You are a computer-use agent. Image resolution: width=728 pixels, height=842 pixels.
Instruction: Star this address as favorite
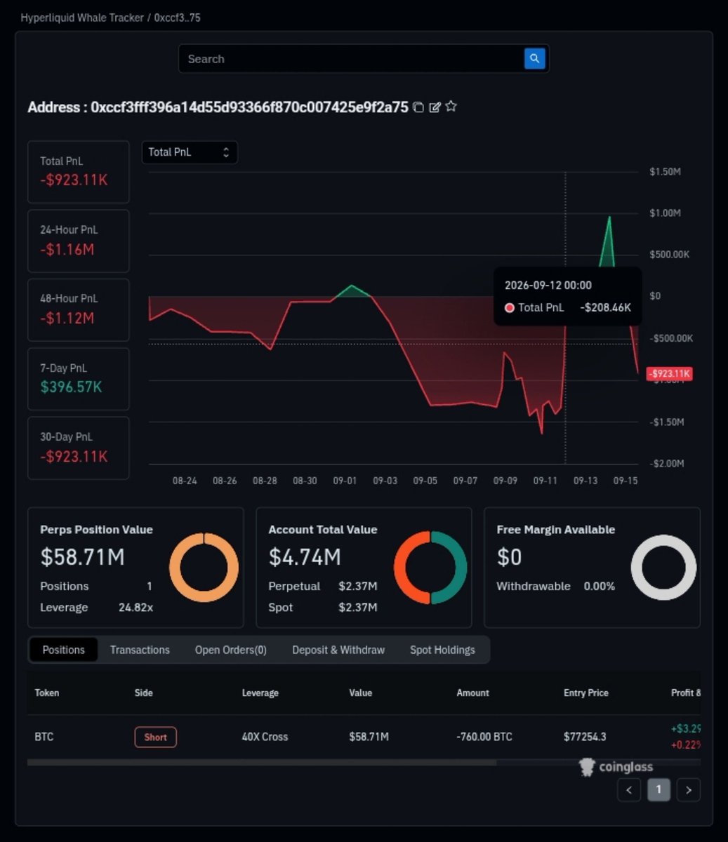coord(451,107)
